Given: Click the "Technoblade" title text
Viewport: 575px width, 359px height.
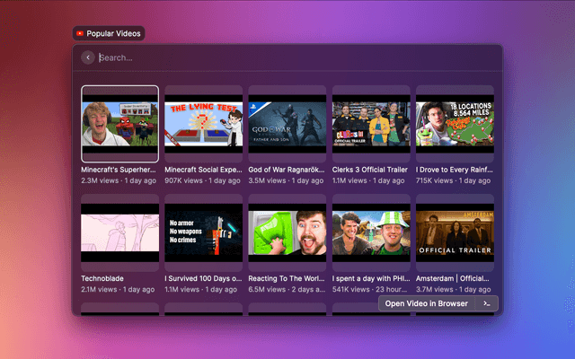Looking at the screenshot, I should click(102, 278).
